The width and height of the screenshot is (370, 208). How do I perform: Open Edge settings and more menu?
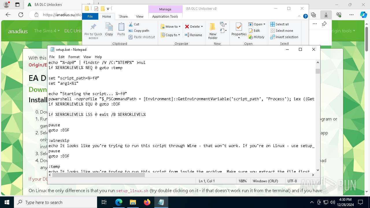click(x=351, y=15)
